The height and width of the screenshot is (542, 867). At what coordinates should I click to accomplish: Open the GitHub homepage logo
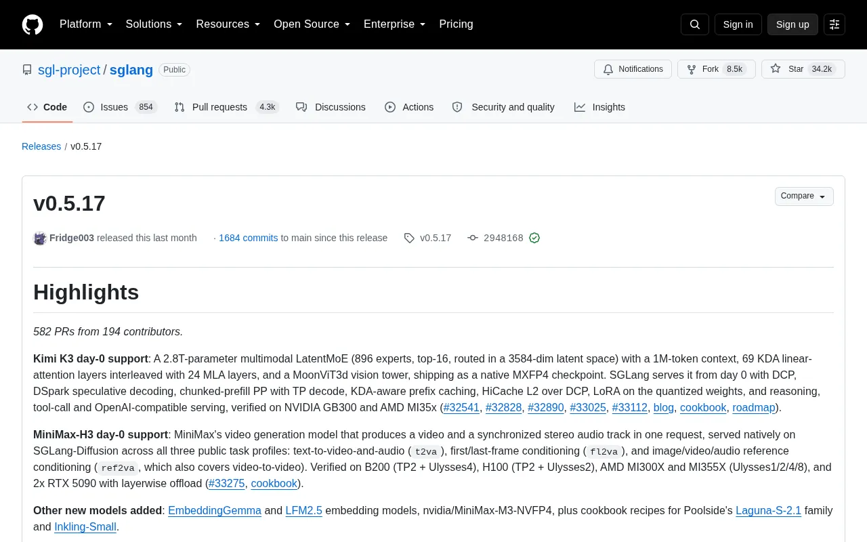point(33,24)
